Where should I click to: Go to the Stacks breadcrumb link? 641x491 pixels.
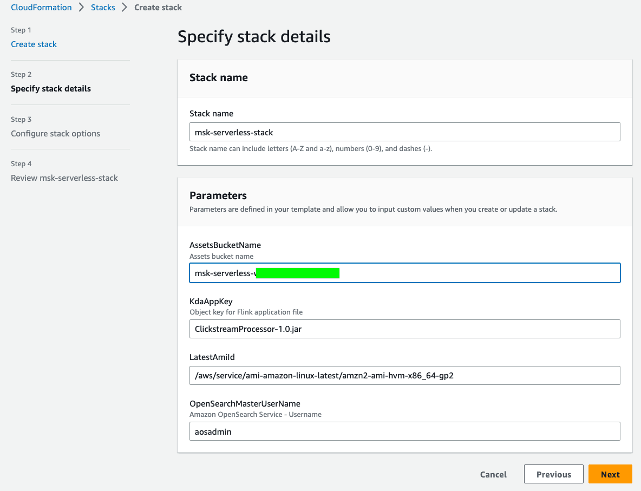click(103, 8)
